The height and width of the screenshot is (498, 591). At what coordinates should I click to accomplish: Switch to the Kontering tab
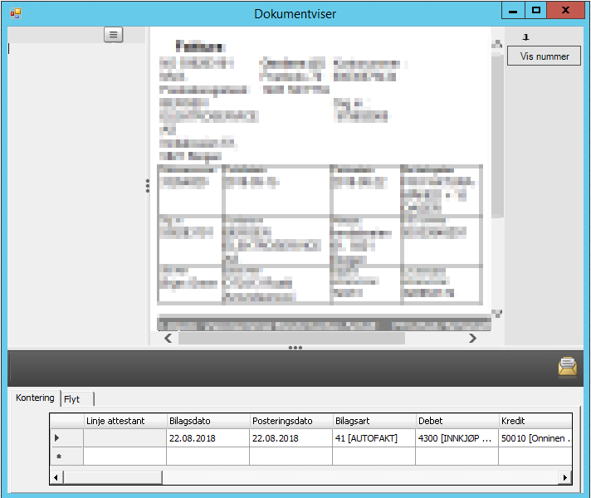pyautogui.click(x=35, y=398)
